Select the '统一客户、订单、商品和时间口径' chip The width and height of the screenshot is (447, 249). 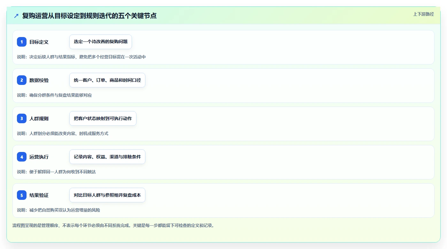(x=107, y=80)
